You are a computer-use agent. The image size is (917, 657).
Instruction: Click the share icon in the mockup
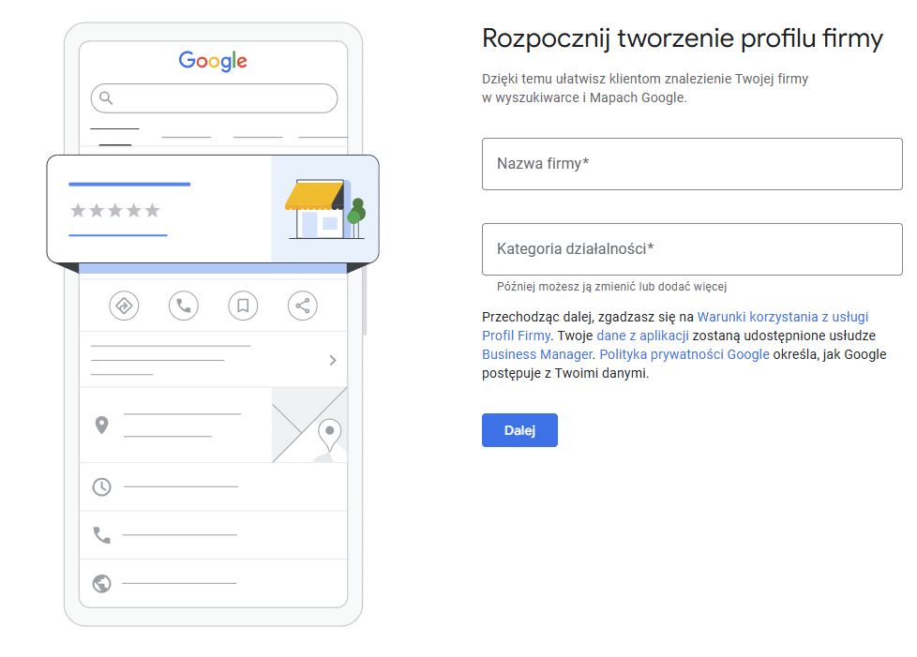coord(302,306)
